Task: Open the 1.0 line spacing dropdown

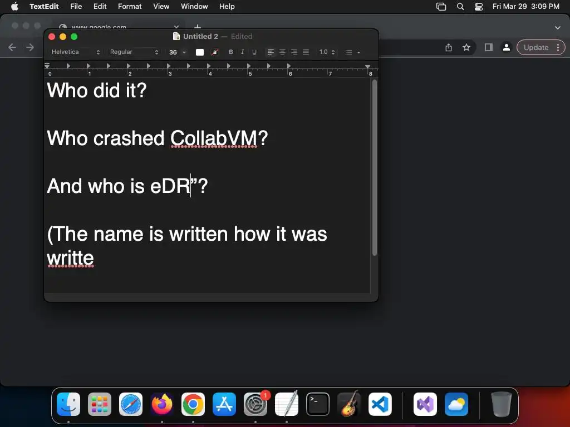Action: [x=327, y=52]
